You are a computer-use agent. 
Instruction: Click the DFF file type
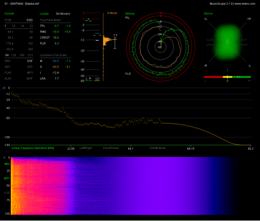[30, 67]
